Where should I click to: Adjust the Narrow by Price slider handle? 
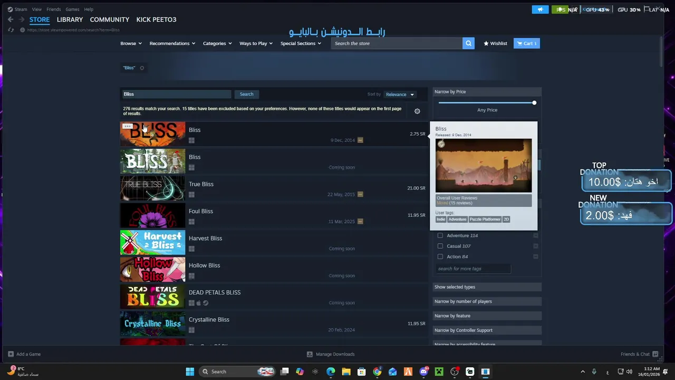pyautogui.click(x=534, y=103)
